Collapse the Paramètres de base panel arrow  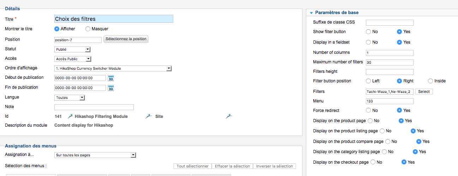click(x=311, y=13)
